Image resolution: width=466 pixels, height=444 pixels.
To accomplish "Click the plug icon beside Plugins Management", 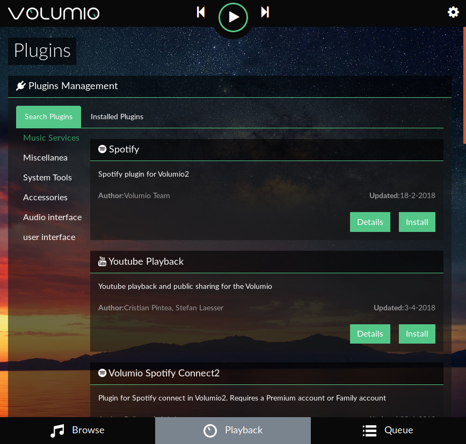I will pos(21,86).
